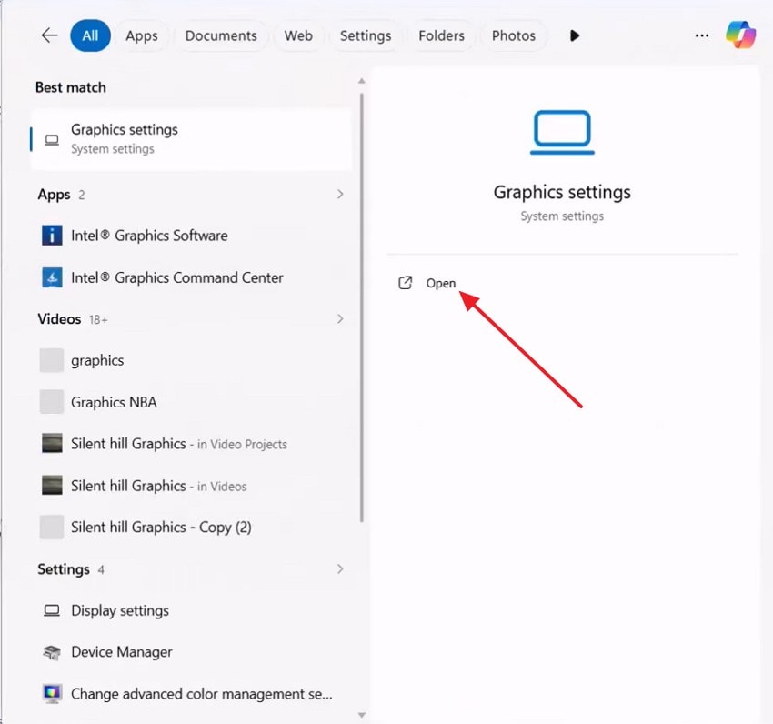Click the Settings section heading
The width and height of the screenshot is (773, 724).
pos(64,569)
